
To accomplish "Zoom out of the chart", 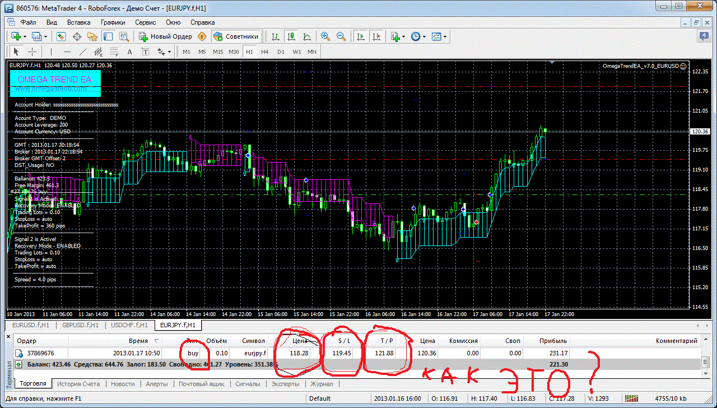I will [341, 36].
